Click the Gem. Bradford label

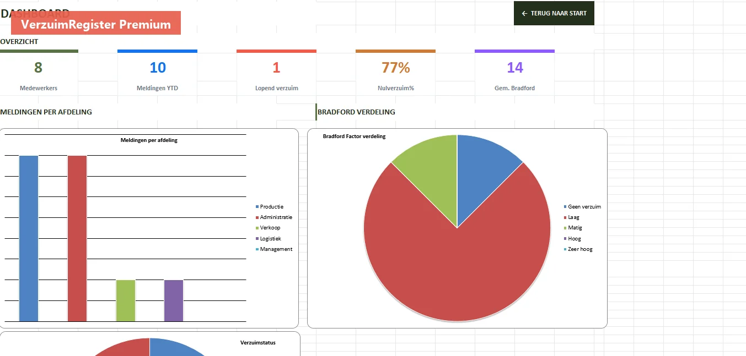coord(515,88)
